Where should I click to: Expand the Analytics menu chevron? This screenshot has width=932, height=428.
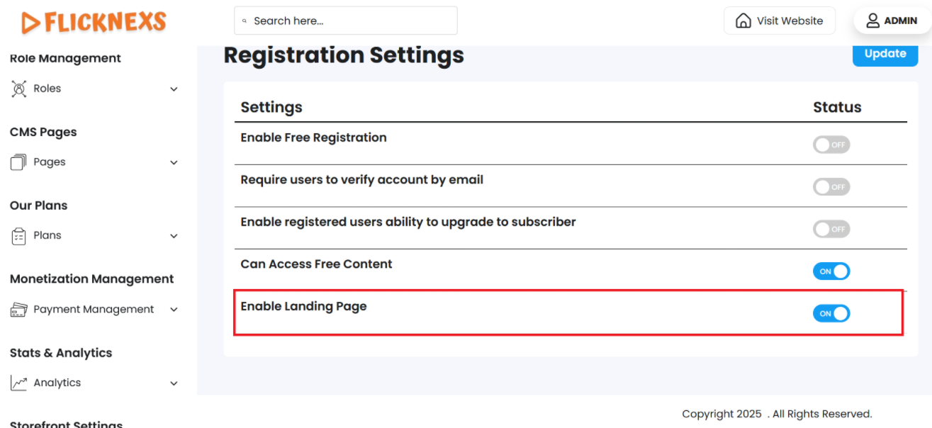tap(174, 383)
